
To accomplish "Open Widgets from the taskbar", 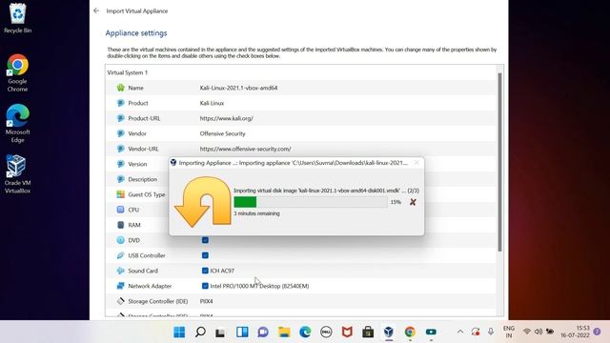I will [242, 332].
